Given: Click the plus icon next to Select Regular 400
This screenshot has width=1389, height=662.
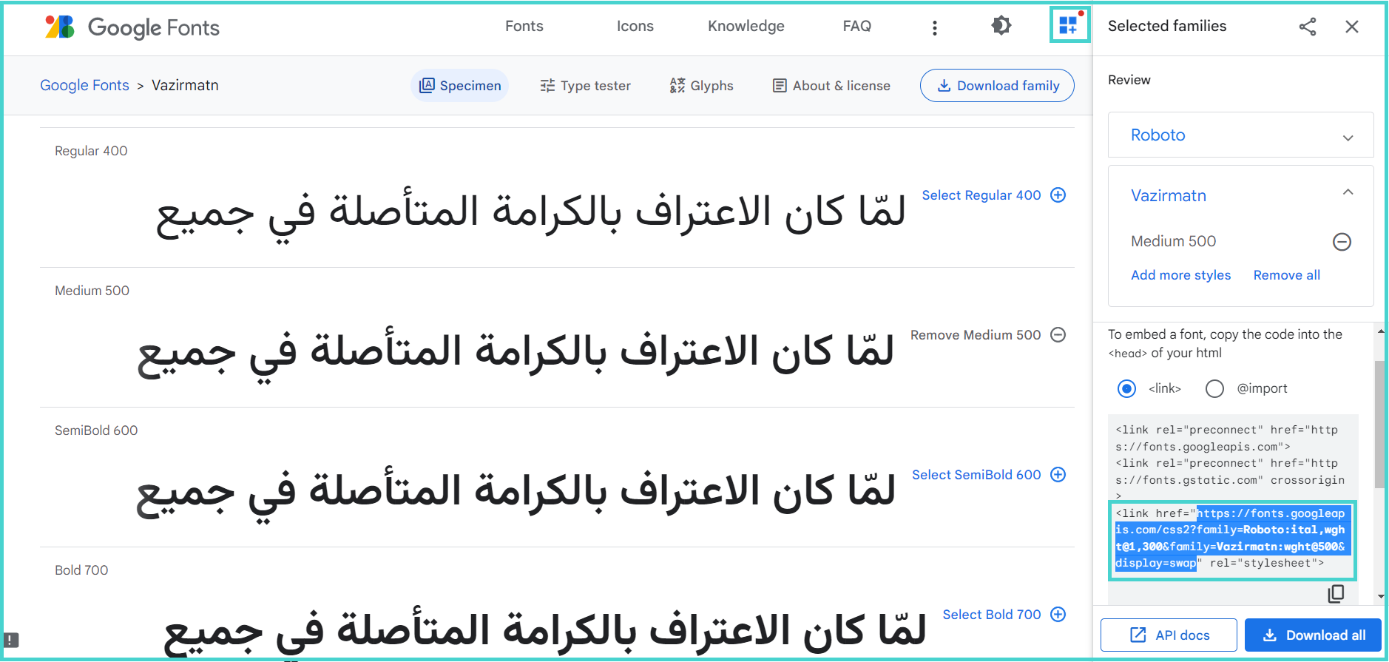Looking at the screenshot, I should (1058, 195).
